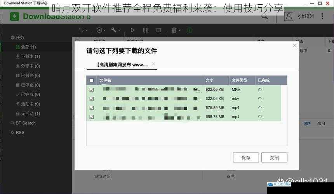Open the 50 items-per-page dropdown
334x194 pixels.
click(307, 123)
